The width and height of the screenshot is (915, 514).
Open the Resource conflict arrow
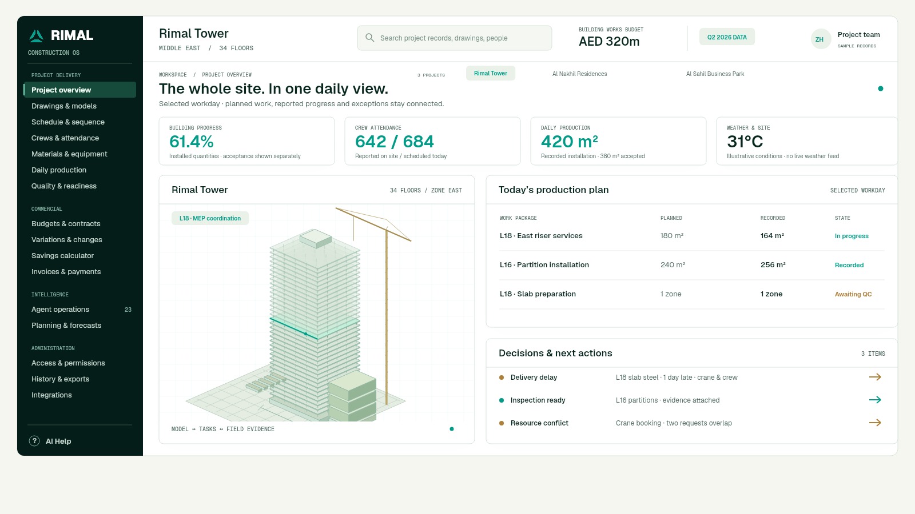[x=875, y=423]
